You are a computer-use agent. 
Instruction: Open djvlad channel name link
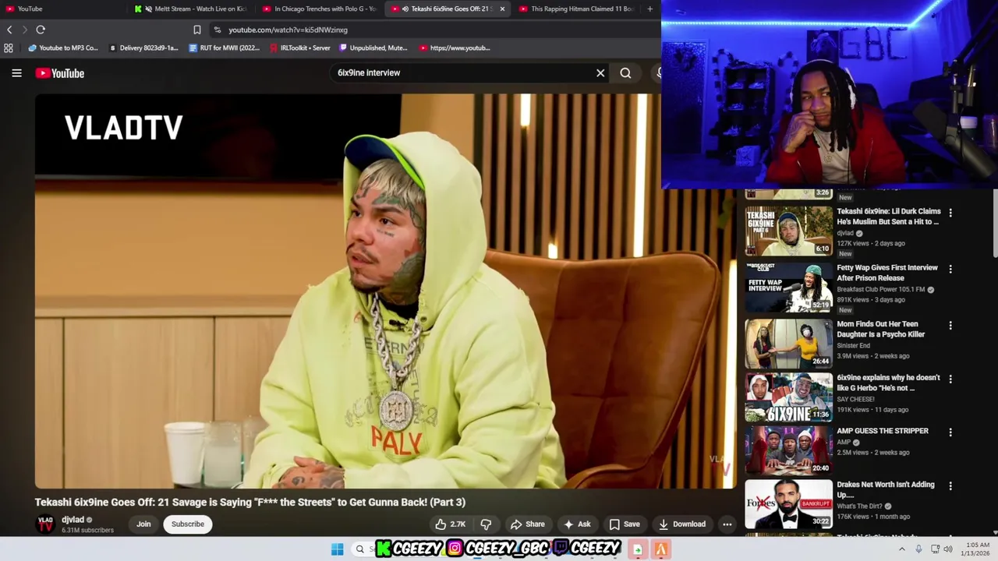(73, 520)
